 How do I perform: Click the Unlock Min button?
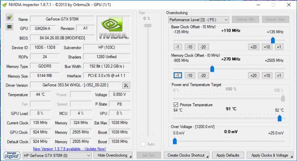[245, 20]
